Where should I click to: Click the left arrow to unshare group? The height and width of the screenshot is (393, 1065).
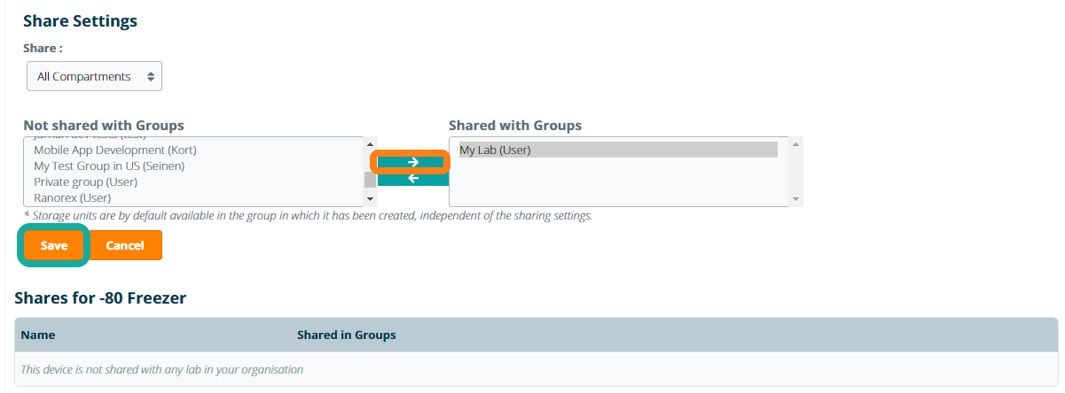click(x=412, y=179)
